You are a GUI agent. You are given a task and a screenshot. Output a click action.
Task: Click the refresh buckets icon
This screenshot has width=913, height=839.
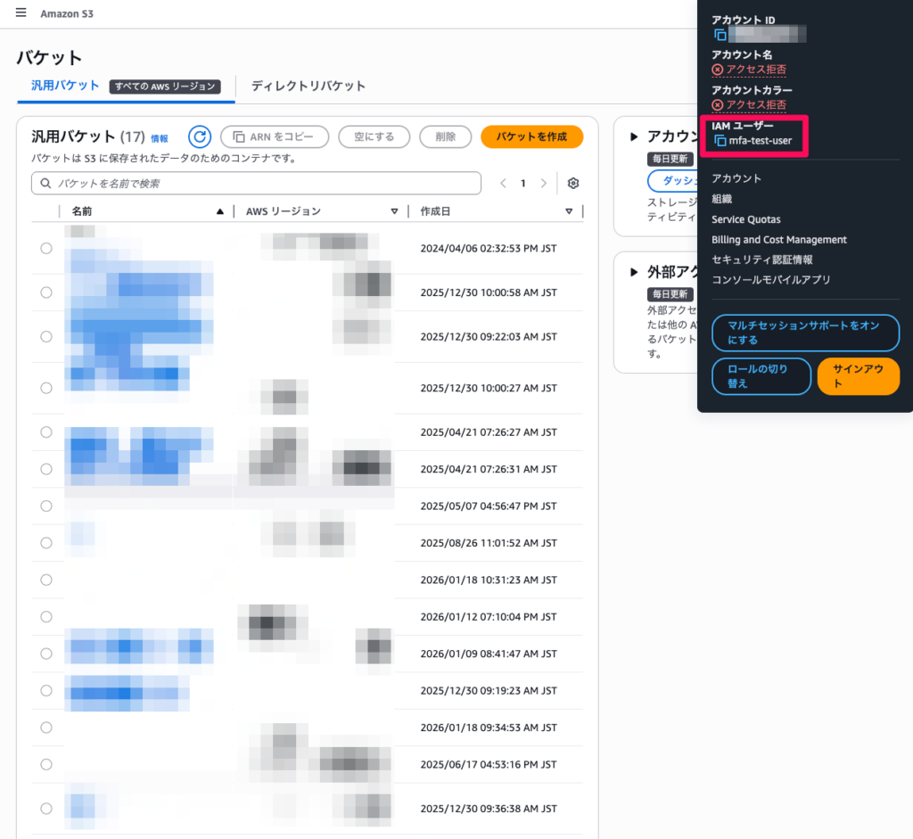pyautogui.click(x=200, y=136)
